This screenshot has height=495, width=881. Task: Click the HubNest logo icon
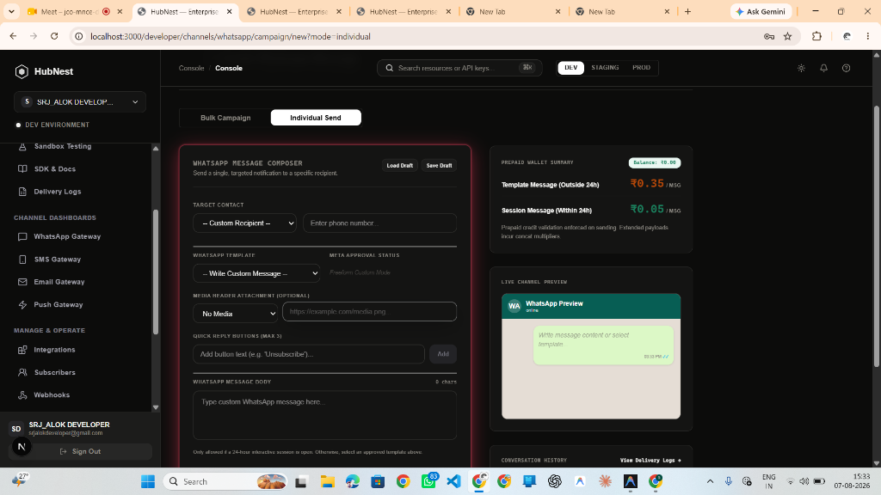(22, 71)
